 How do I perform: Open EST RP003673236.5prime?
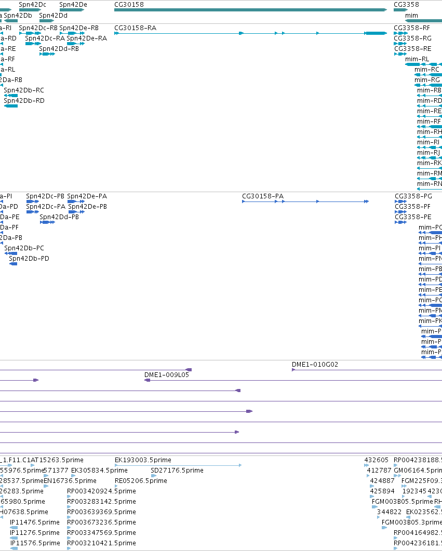102,522
